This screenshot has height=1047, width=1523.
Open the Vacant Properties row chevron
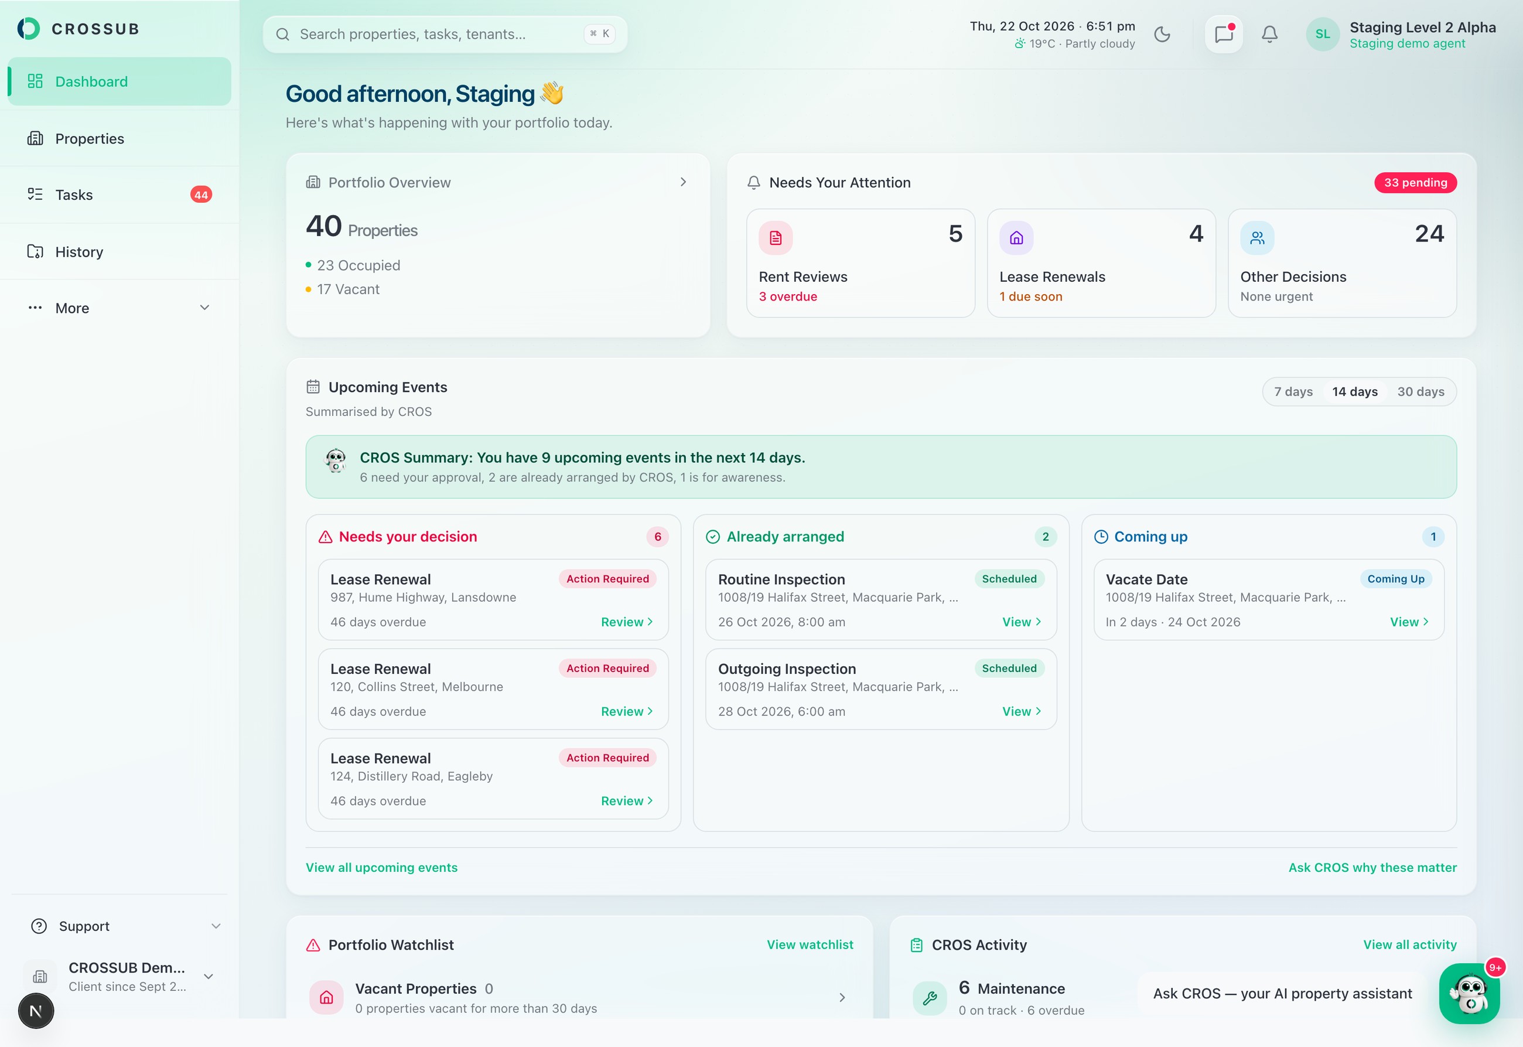click(842, 998)
